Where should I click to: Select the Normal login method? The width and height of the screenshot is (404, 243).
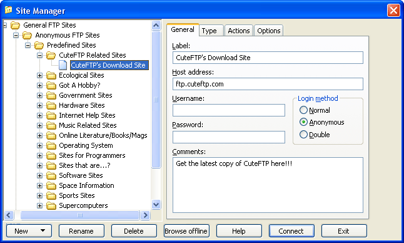pos(303,110)
